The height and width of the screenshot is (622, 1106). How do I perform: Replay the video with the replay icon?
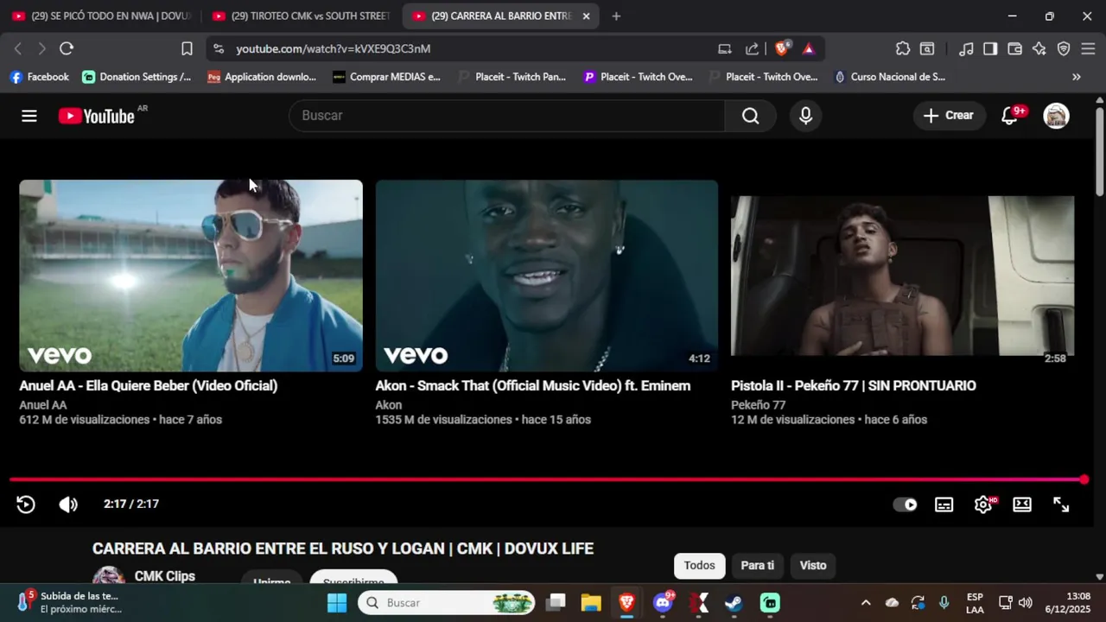pyautogui.click(x=26, y=505)
